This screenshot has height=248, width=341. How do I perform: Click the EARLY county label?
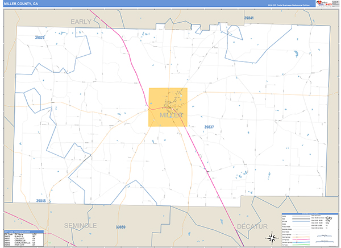(x=81, y=22)
